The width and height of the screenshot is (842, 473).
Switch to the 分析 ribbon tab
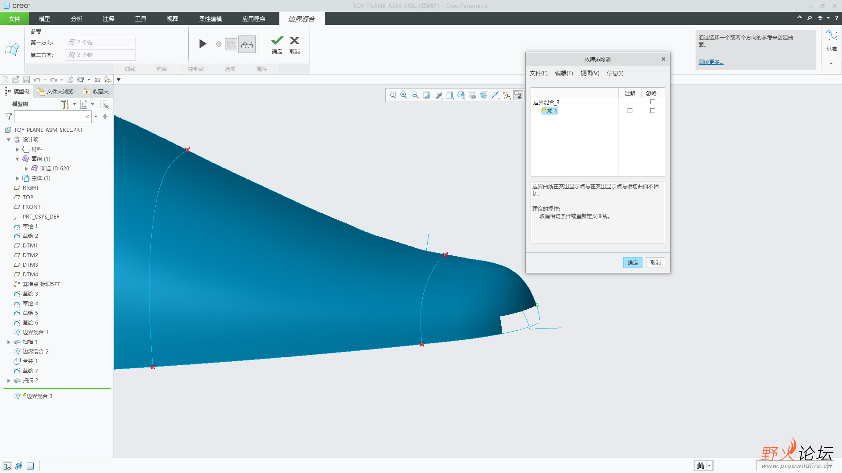point(77,19)
